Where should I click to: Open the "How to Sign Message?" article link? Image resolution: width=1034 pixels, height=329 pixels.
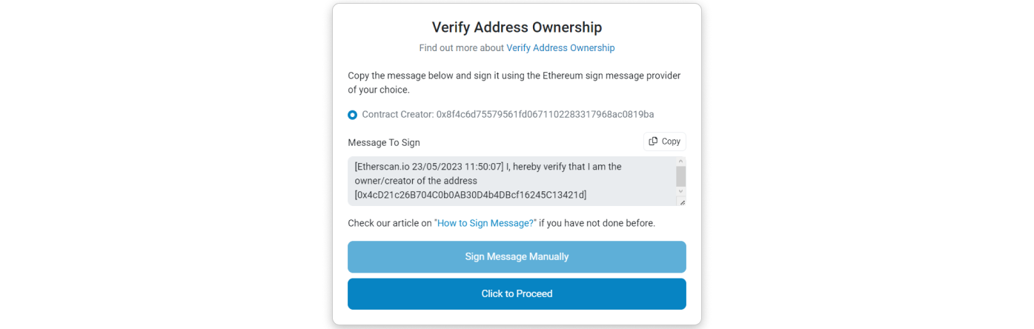[485, 223]
